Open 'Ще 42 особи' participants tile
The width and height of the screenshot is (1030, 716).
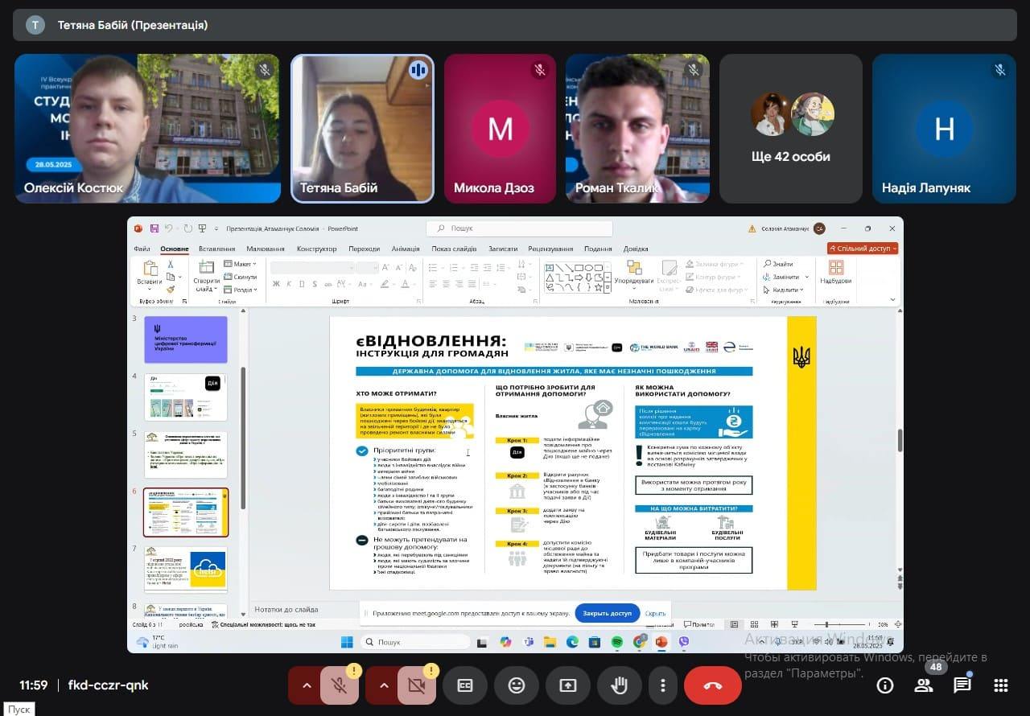790,129
